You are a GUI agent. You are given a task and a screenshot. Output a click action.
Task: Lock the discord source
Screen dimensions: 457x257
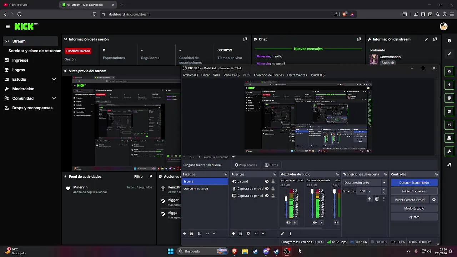tap(273, 181)
